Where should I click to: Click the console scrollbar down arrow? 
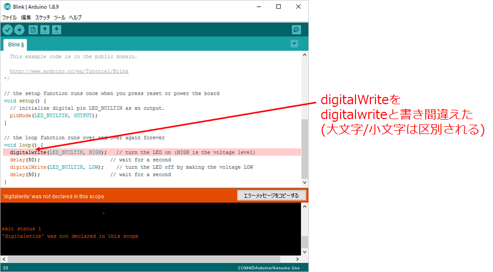point(304,252)
